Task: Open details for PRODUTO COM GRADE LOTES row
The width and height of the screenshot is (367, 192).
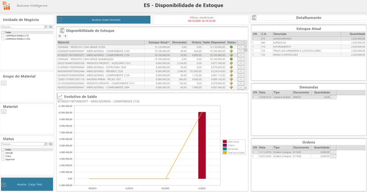Action: click(240, 47)
